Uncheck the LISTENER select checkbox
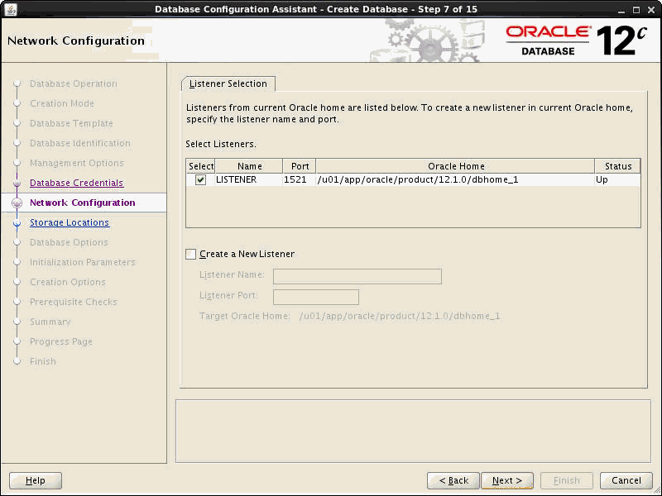This screenshot has width=662, height=496. [200, 180]
